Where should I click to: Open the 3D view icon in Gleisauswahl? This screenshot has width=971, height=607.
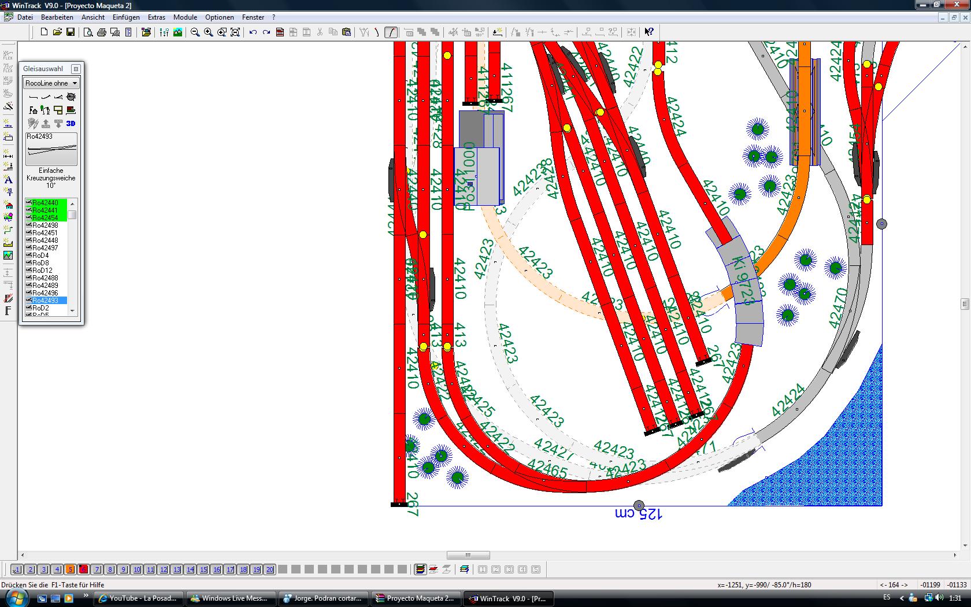click(71, 123)
